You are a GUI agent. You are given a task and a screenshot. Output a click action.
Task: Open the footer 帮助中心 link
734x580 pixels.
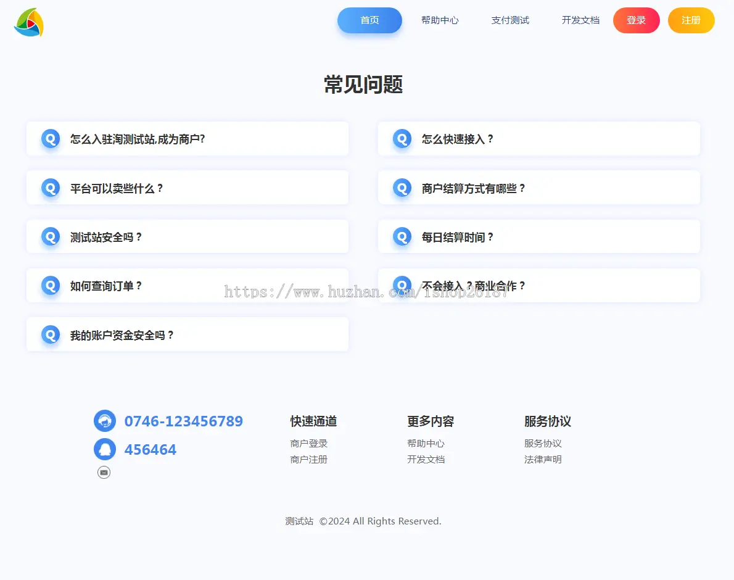[426, 443]
